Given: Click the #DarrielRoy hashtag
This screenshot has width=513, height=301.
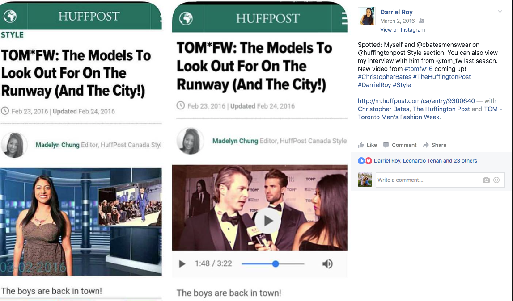Looking at the screenshot, I should tap(374, 85).
